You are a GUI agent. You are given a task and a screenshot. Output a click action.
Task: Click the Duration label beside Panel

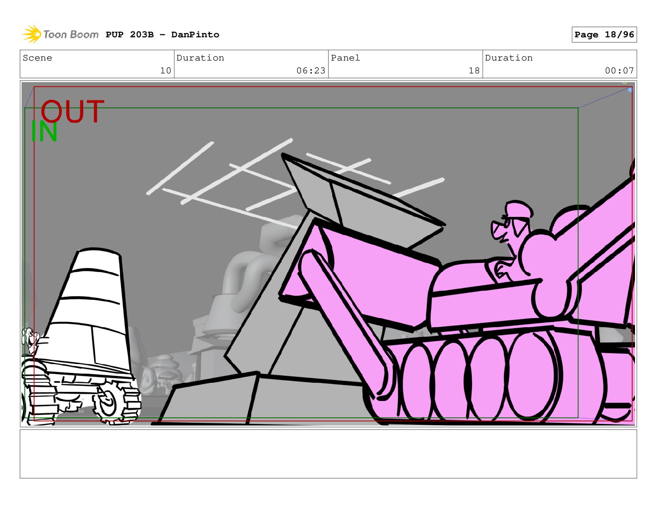(509, 58)
